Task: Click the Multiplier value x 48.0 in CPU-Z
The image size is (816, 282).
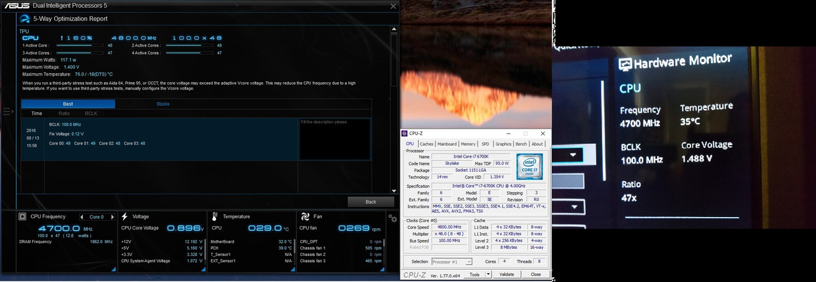Action: [450, 234]
